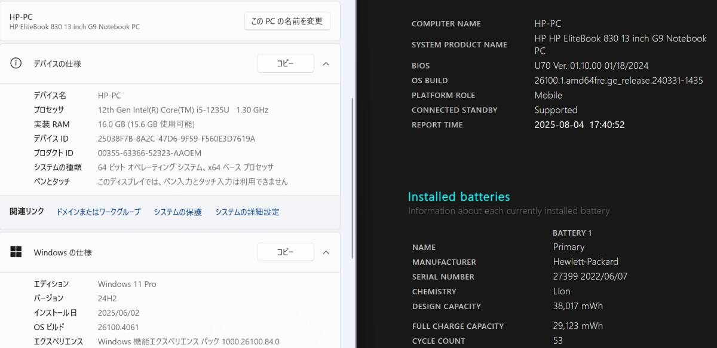
Task: Collapse the device specifications section
Action: pos(326,63)
